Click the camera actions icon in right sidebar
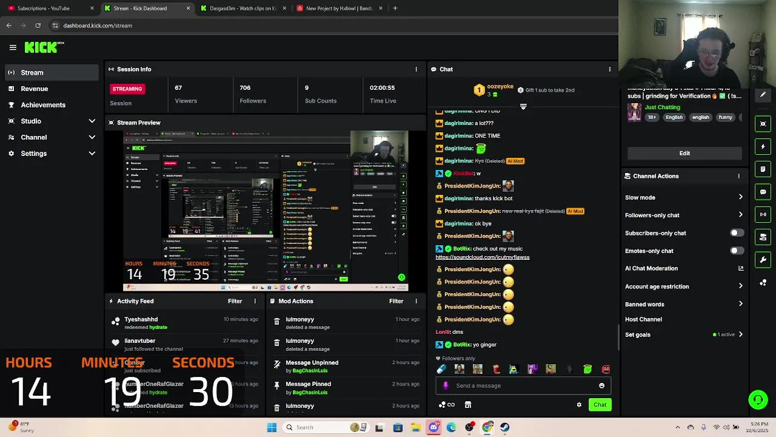The width and height of the screenshot is (776, 437). [x=763, y=237]
